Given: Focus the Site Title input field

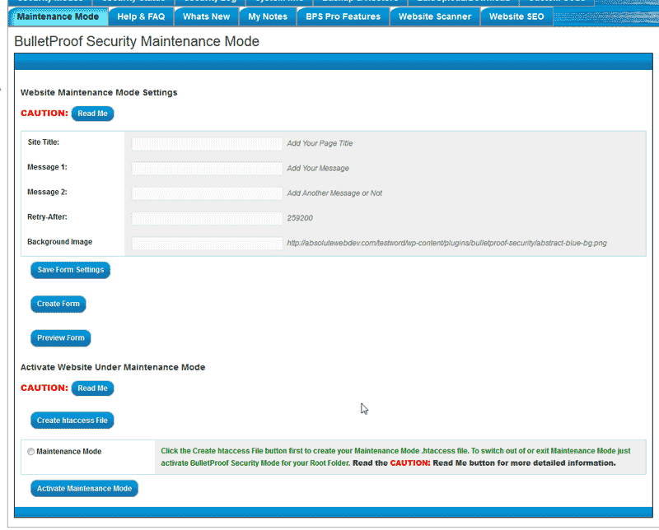Looking at the screenshot, I should coord(208,144).
